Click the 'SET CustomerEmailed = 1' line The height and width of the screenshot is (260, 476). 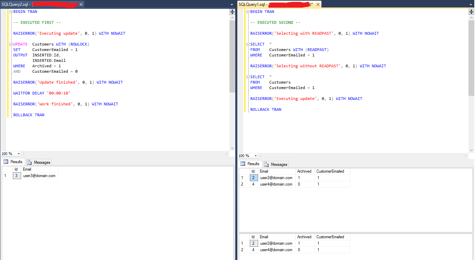pos(45,50)
